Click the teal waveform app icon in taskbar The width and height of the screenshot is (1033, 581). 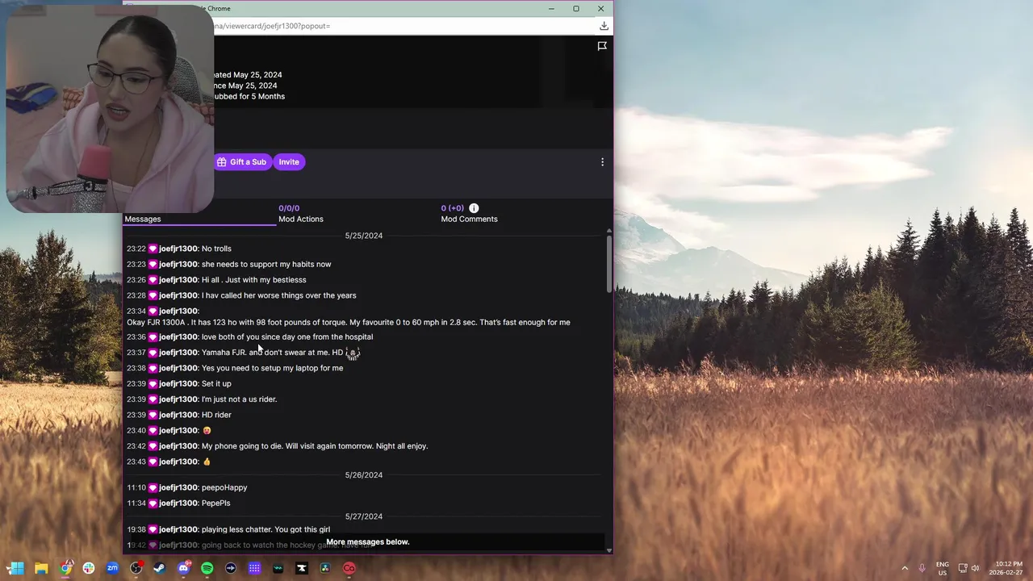(278, 568)
